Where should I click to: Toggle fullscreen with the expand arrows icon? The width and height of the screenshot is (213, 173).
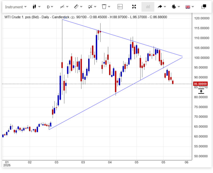coord(134,7)
